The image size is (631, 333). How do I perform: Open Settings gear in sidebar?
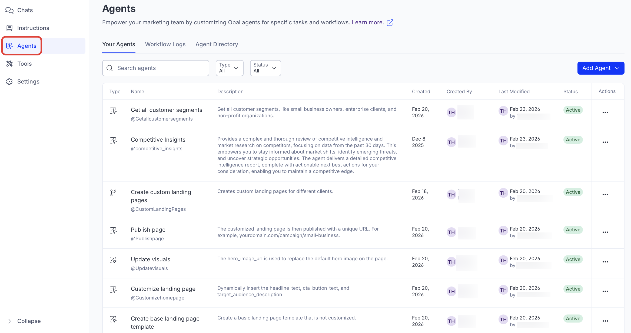point(9,82)
